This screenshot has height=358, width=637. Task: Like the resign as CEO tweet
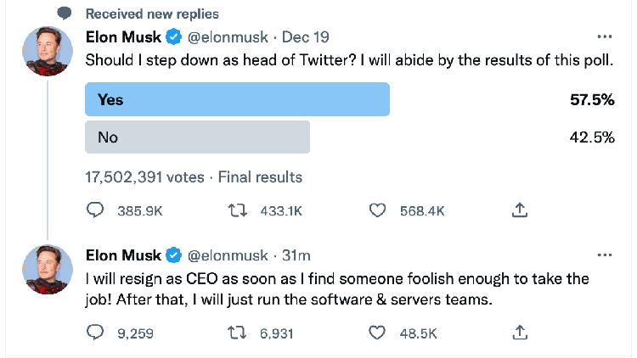pyautogui.click(x=379, y=333)
